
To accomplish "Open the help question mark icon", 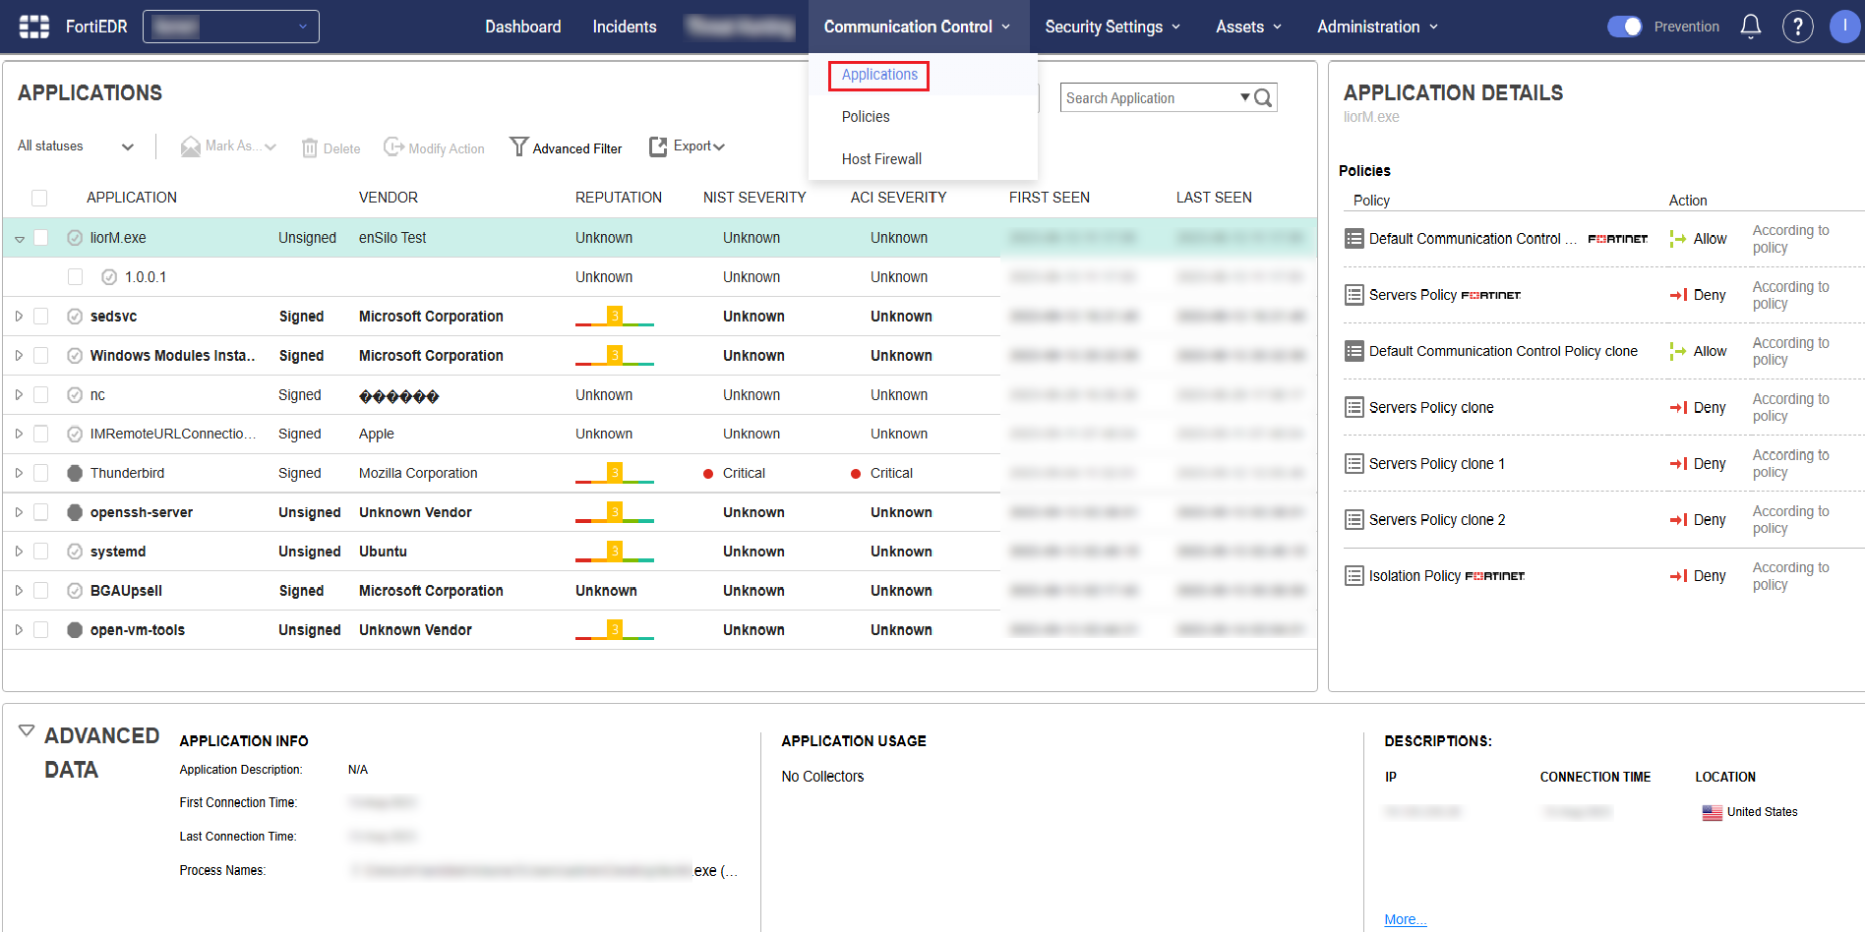I will coord(1797,27).
